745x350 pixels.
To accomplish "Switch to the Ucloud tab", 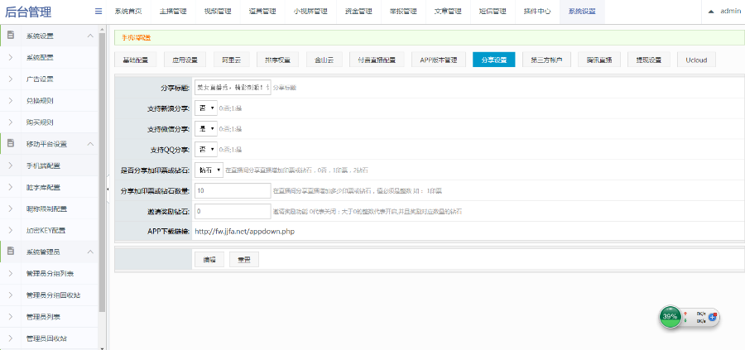I will coord(696,60).
